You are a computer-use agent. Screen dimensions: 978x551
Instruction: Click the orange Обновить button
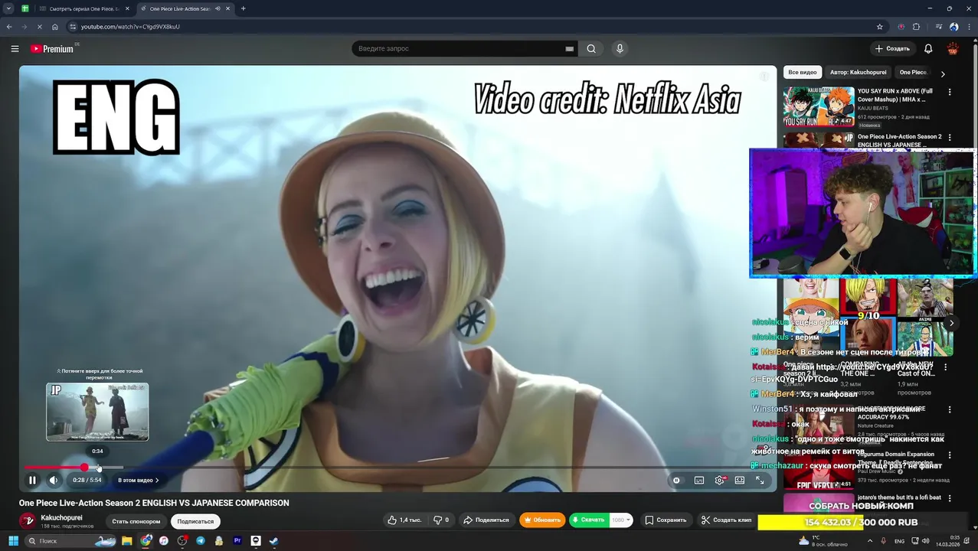tap(542, 520)
